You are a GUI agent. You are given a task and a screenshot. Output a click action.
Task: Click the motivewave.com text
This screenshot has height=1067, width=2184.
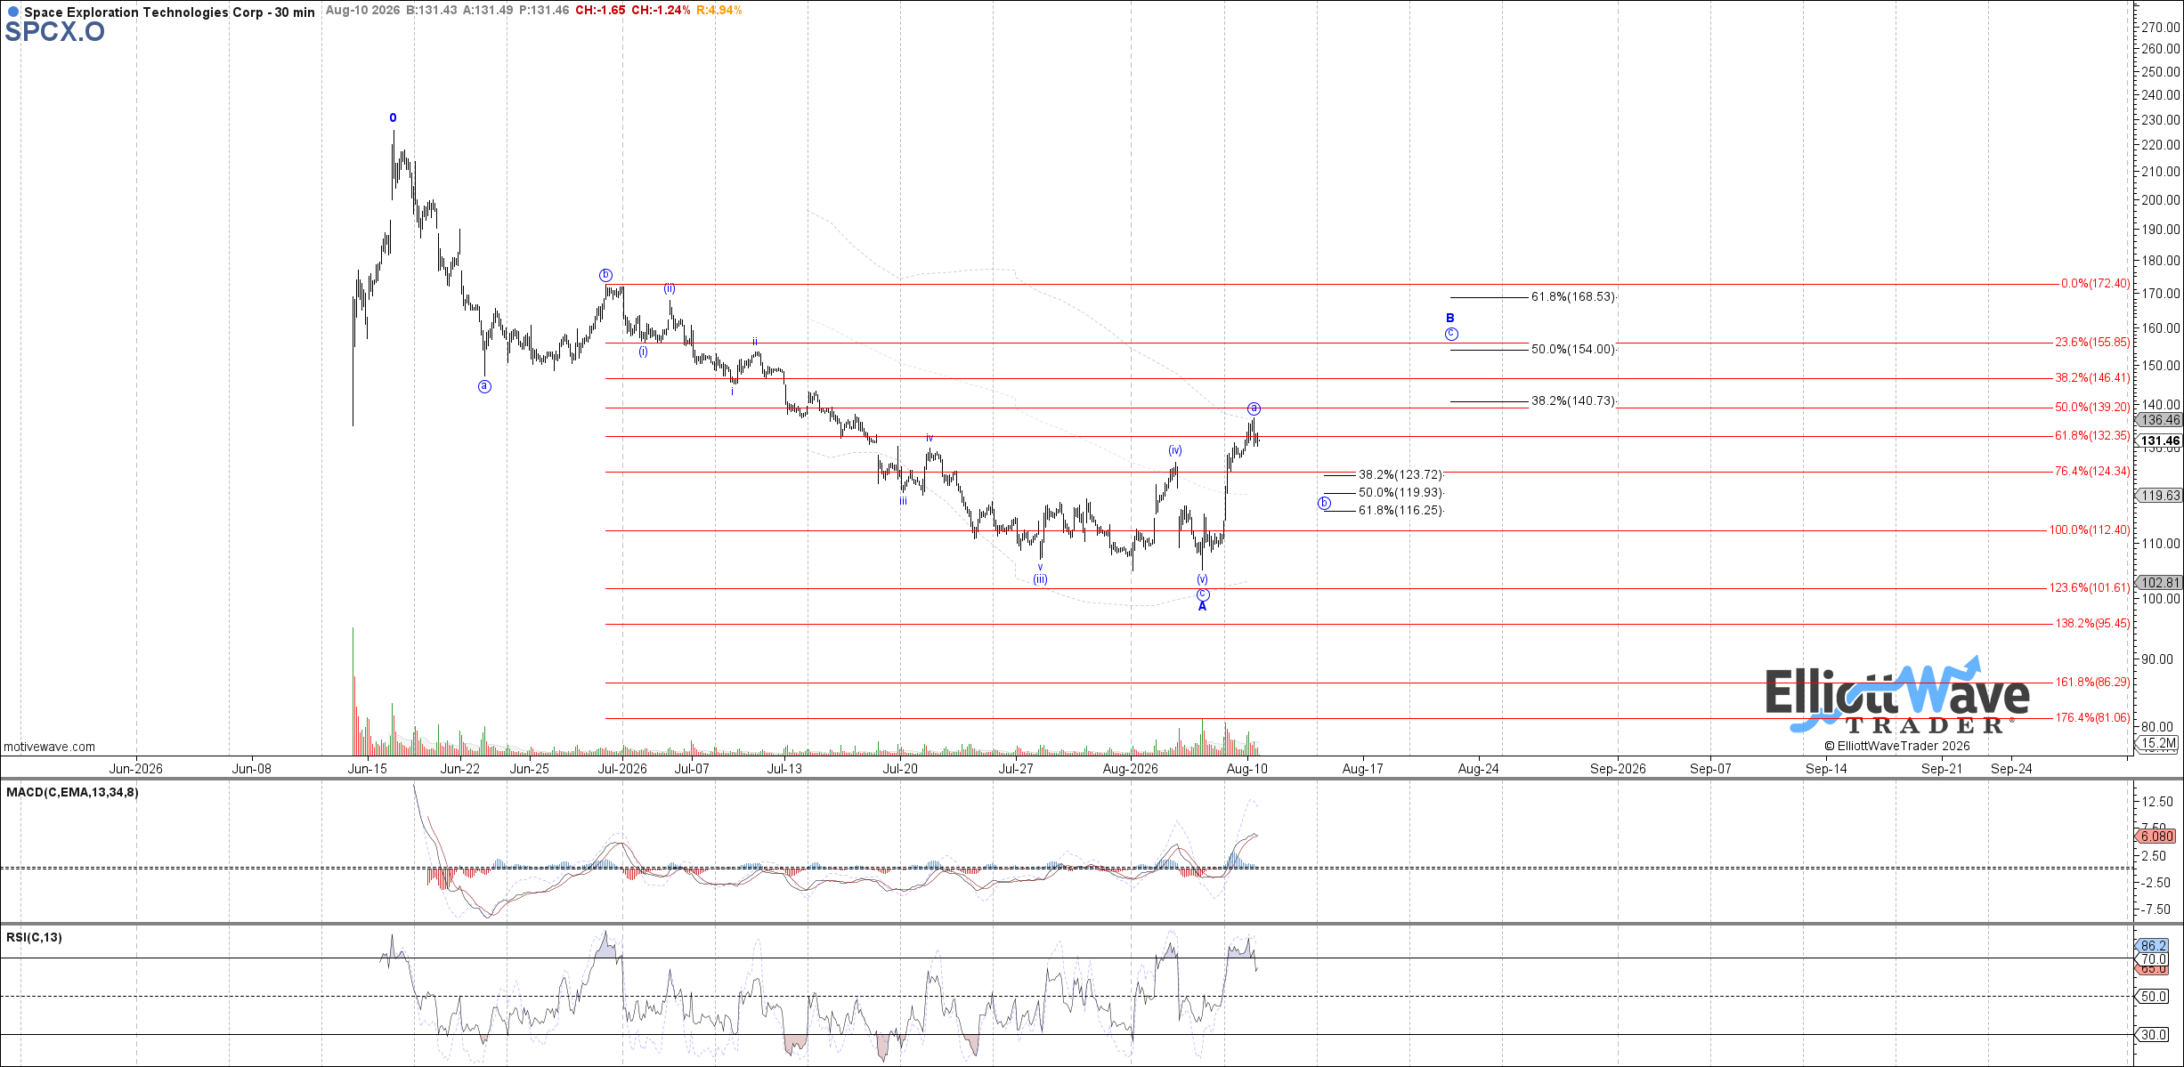49,747
